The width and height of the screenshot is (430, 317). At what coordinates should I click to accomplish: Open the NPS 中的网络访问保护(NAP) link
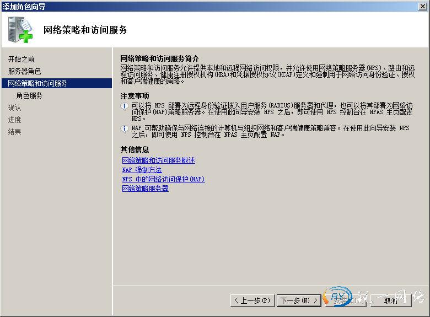pyautogui.click(x=163, y=179)
